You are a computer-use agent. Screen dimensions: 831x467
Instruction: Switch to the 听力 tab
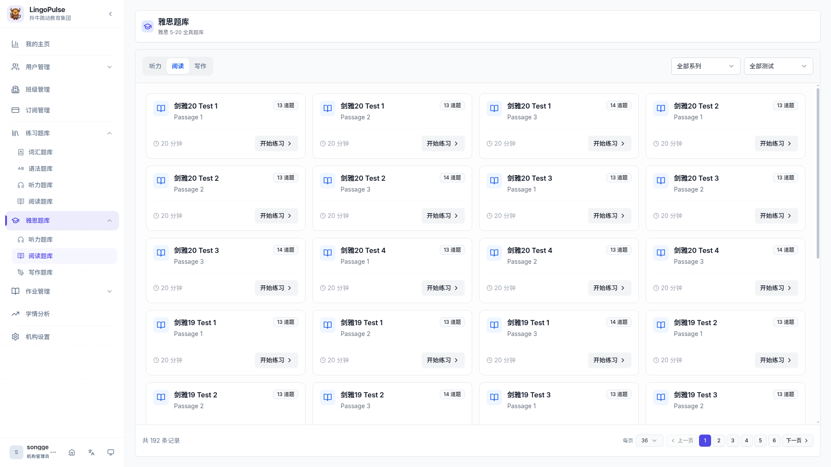[x=155, y=66]
